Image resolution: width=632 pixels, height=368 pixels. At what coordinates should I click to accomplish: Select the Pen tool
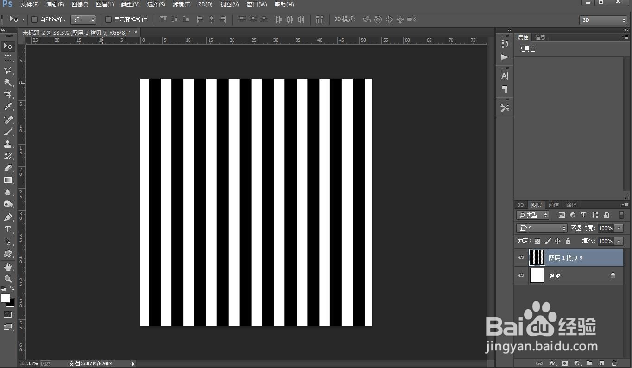[8, 218]
